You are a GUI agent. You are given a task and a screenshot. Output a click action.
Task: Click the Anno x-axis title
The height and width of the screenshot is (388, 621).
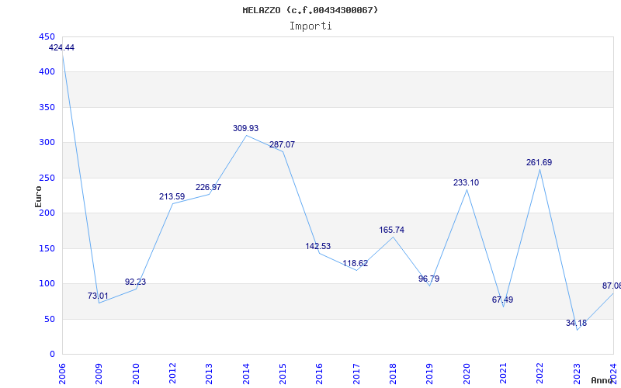(x=601, y=380)
